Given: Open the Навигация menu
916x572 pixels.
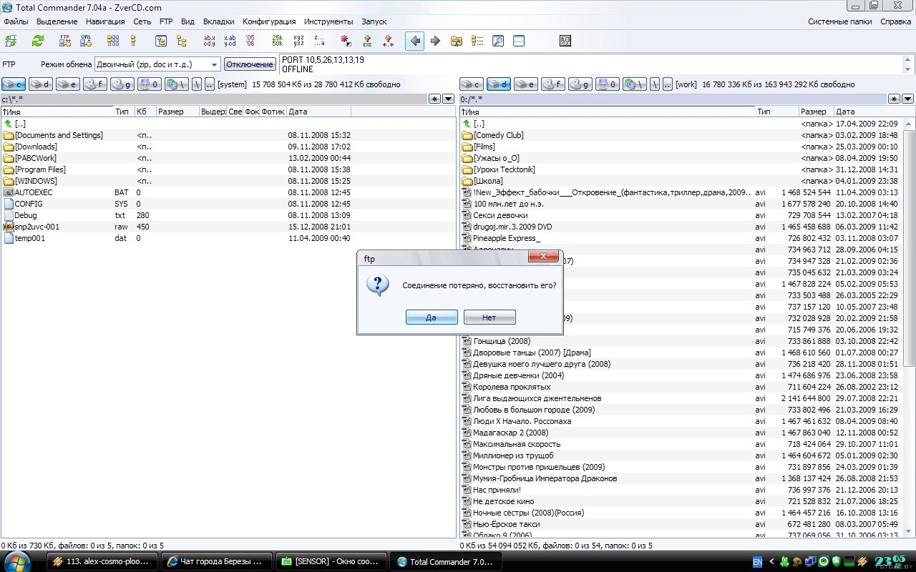Looking at the screenshot, I should pyautogui.click(x=105, y=21).
